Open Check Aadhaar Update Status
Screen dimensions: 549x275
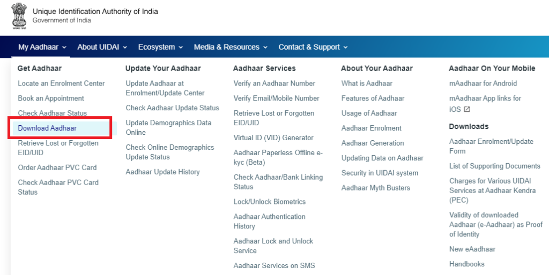173,108
